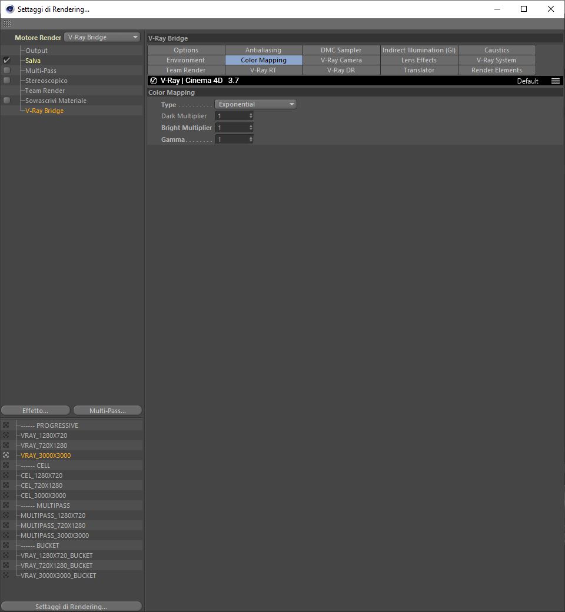565x612 pixels.
Task: Activate the MULTIPASS_1280X720 preset icon
Action: click(6, 515)
